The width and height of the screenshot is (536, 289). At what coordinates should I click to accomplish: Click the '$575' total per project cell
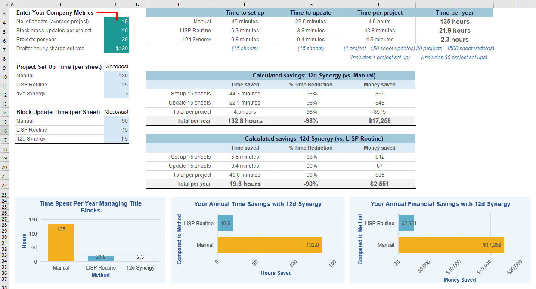pyautogui.click(x=380, y=112)
